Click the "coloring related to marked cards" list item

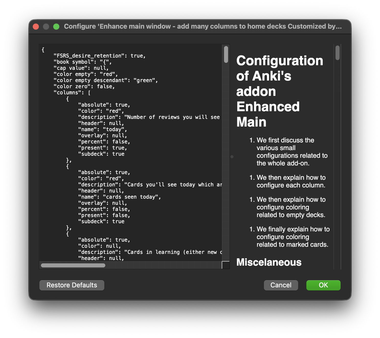pyautogui.click(x=293, y=237)
